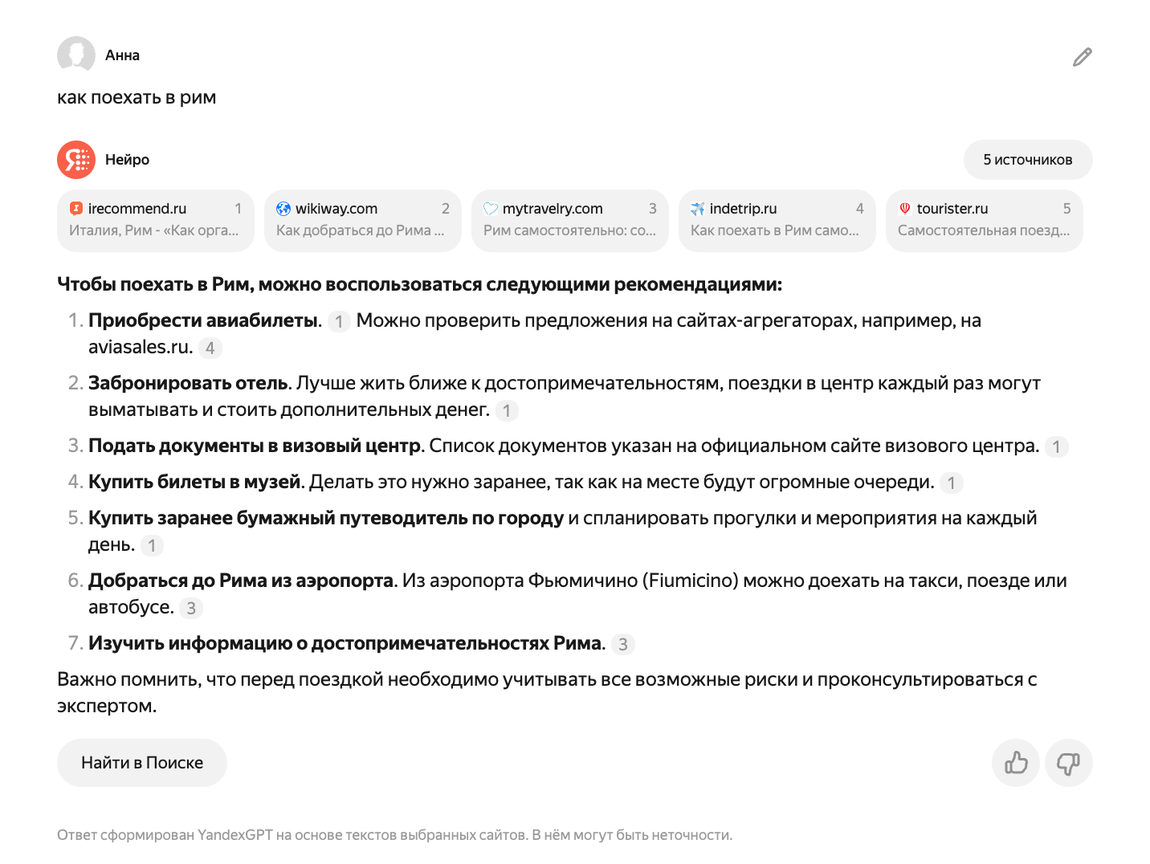This screenshot has width=1150, height=864.
Task: Click the pencil edit icon
Action: coord(1082,57)
